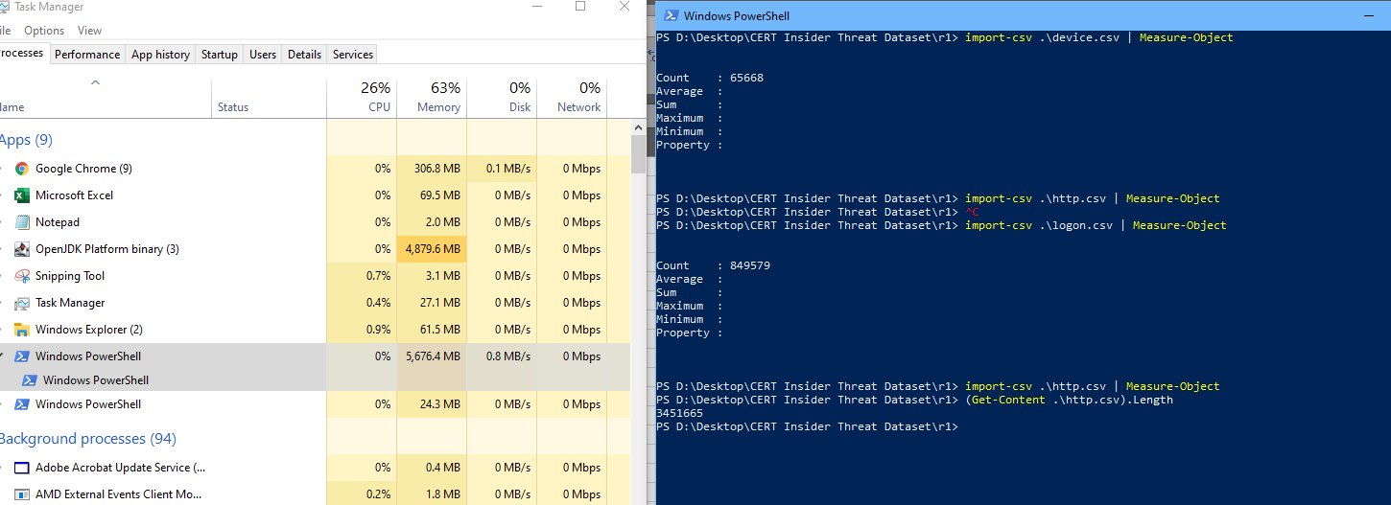Click the child Windows PowerShell window icon

[x=30, y=380]
